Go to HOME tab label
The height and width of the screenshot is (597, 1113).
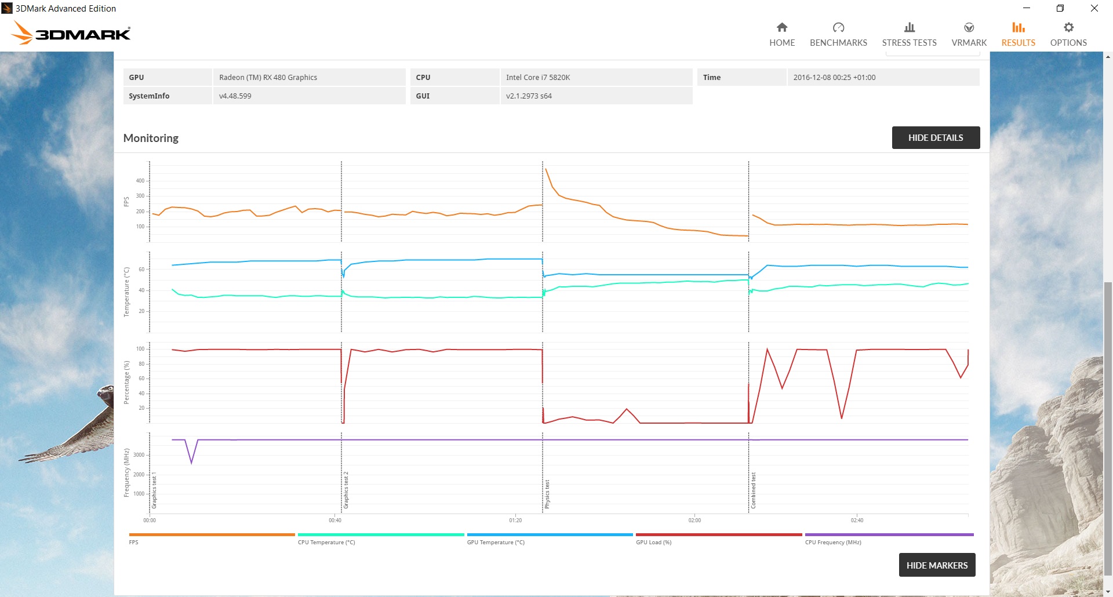[x=782, y=43]
